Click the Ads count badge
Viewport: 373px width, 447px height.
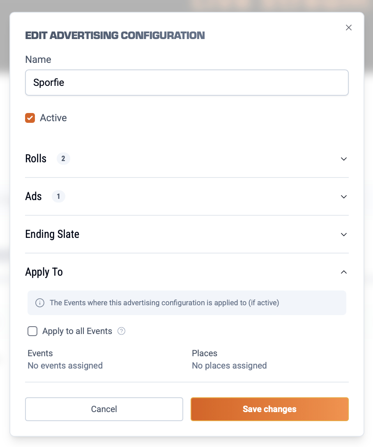[58, 196]
